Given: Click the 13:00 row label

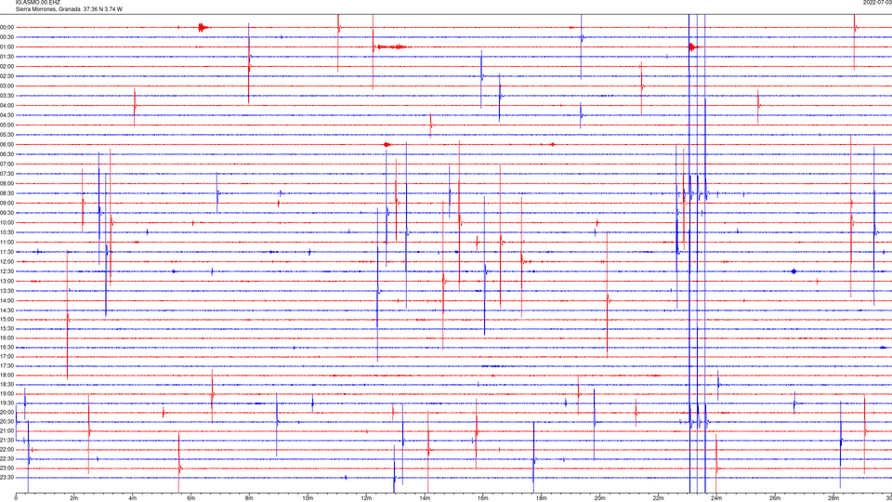Looking at the screenshot, I should pyautogui.click(x=7, y=281).
